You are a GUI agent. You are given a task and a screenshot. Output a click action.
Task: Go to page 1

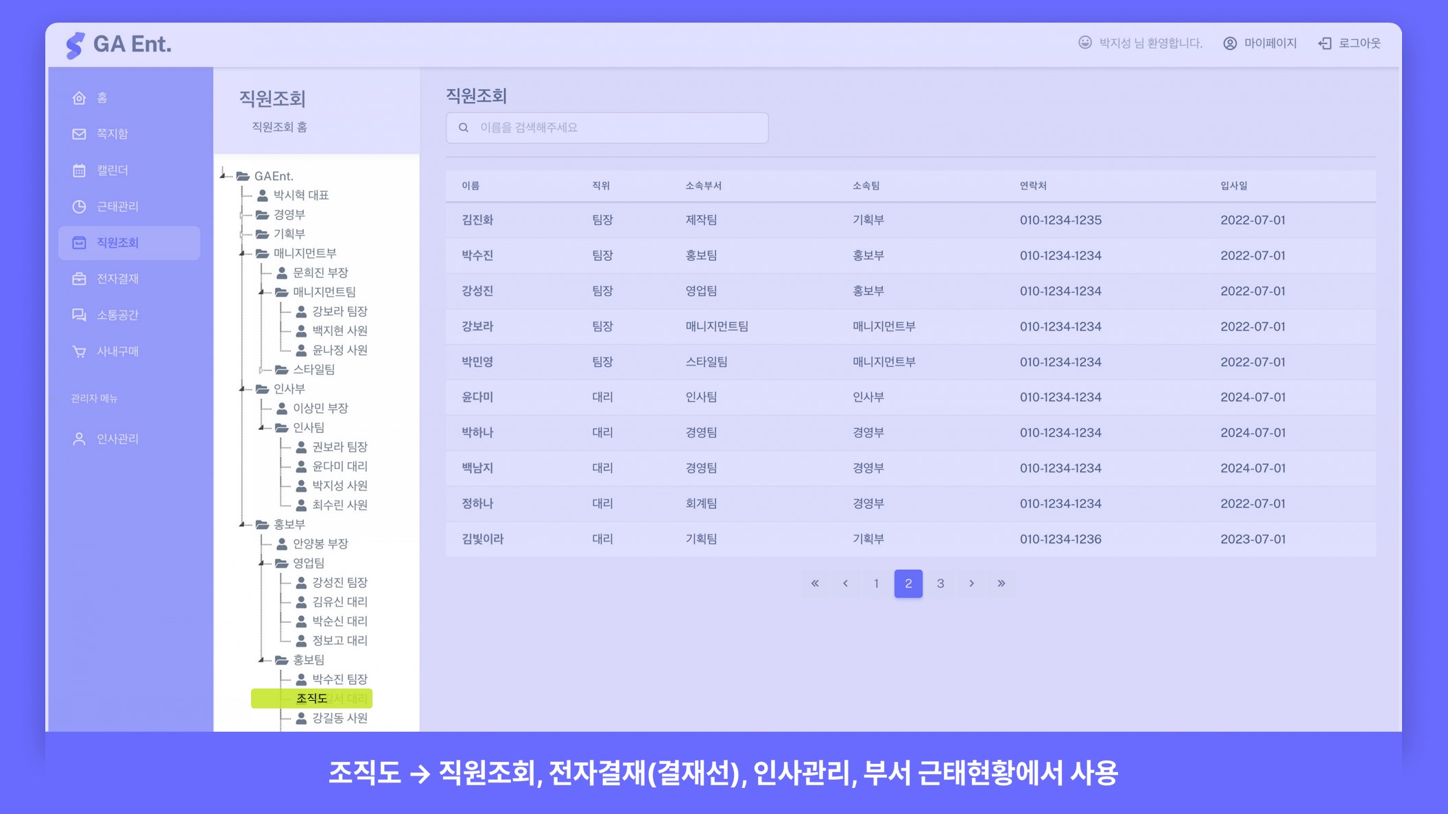pos(876,584)
